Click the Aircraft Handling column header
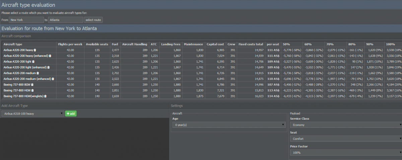The height and width of the screenshot is (160, 402). pyautogui.click(x=134, y=44)
